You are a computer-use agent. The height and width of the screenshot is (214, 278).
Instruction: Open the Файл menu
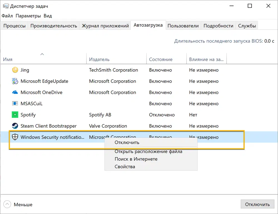click(7, 16)
